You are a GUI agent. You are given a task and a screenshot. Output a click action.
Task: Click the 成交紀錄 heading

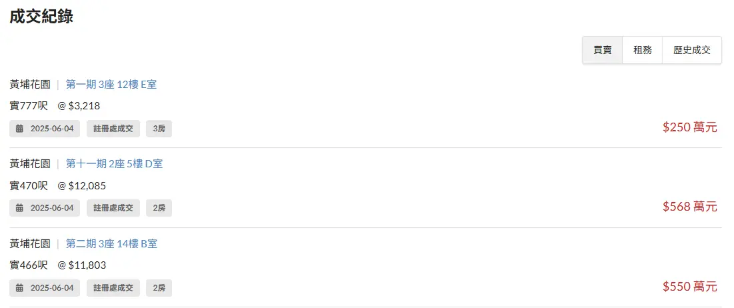click(41, 16)
